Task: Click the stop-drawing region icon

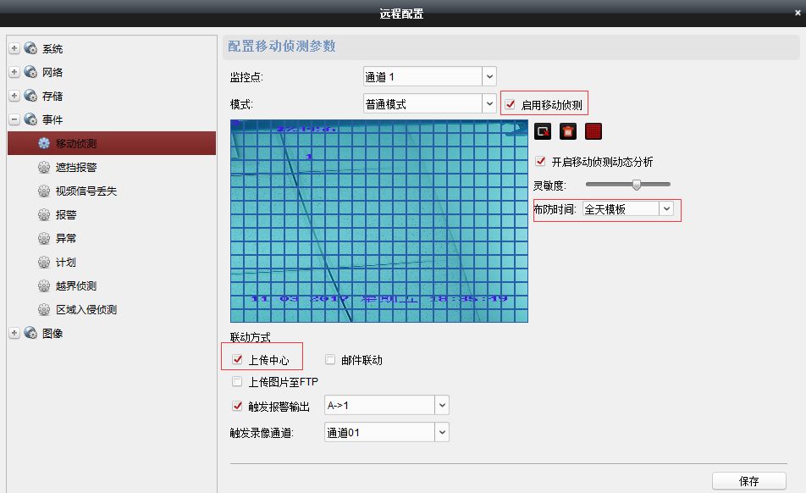Action: 543,131
